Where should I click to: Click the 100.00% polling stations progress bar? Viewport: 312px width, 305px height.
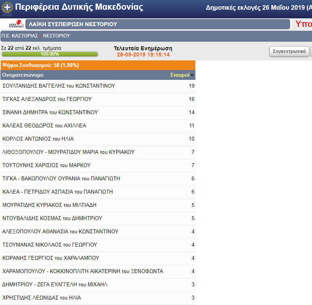click(x=50, y=54)
